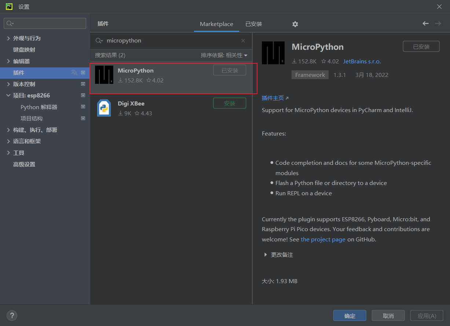The height and width of the screenshot is (326, 450).
Task: Focus the settings search field
Action: click(x=45, y=23)
